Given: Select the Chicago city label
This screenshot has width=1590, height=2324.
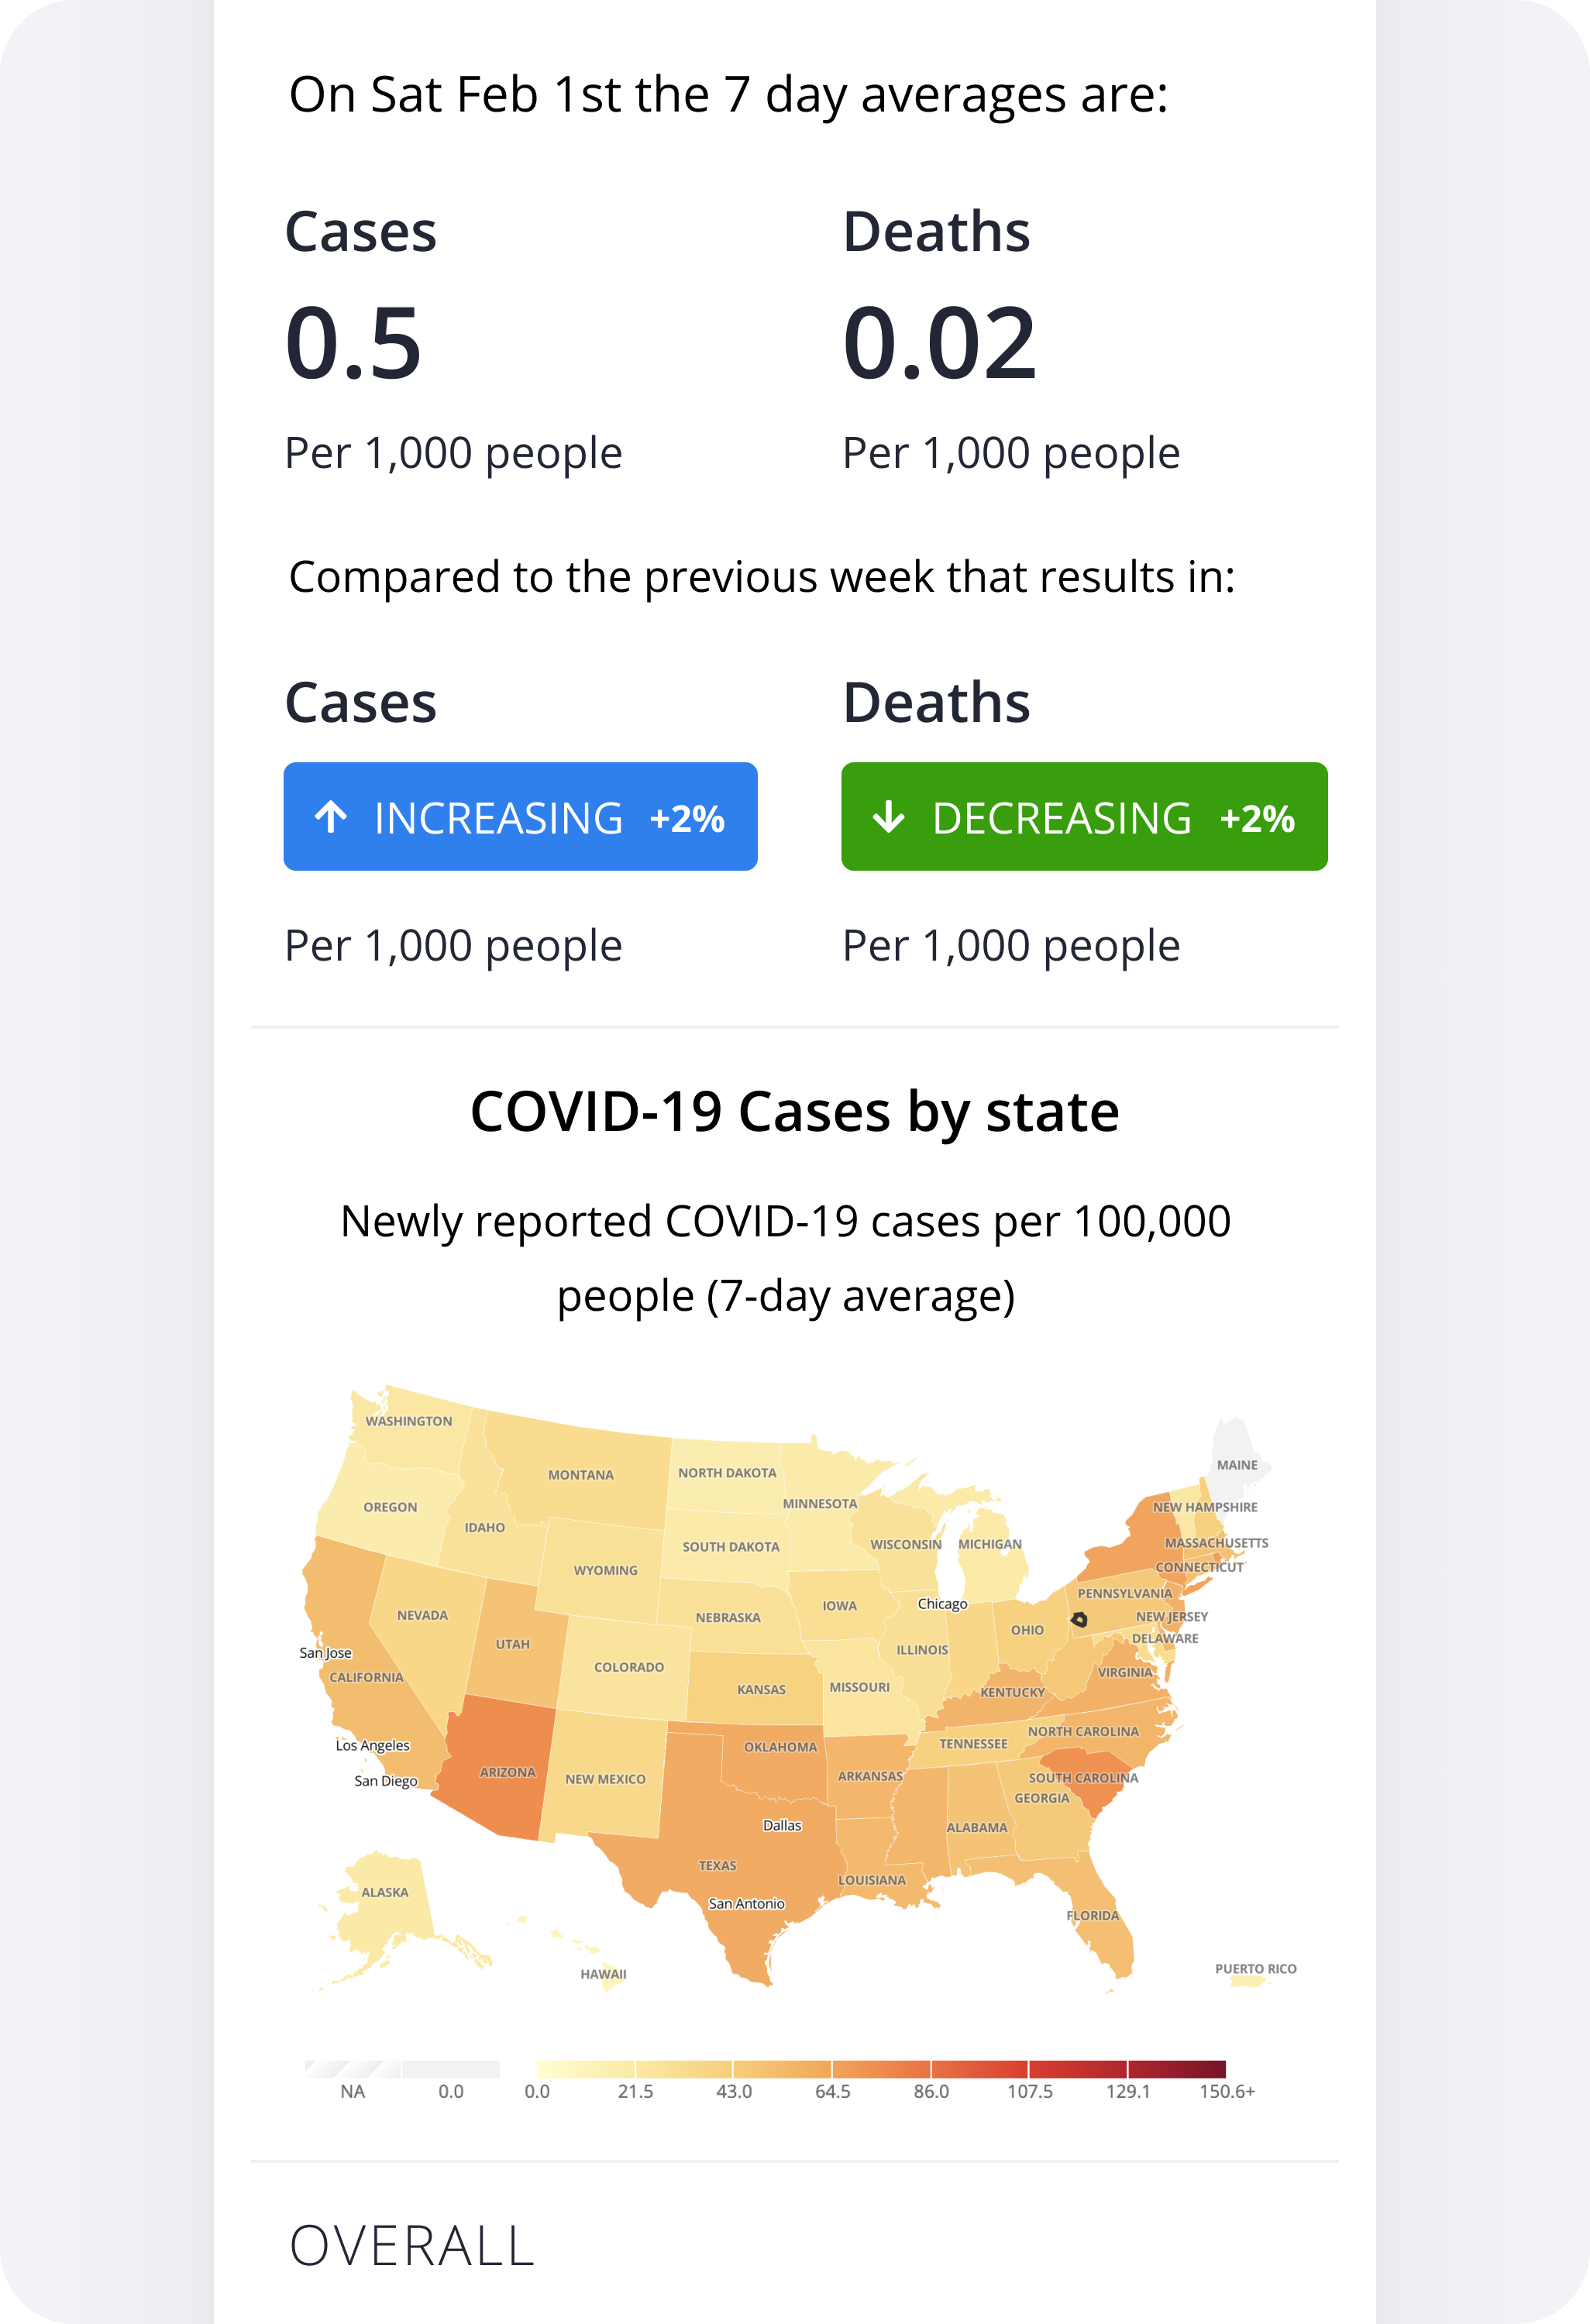Looking at the screenshot, I should [x=942, y=1603].
